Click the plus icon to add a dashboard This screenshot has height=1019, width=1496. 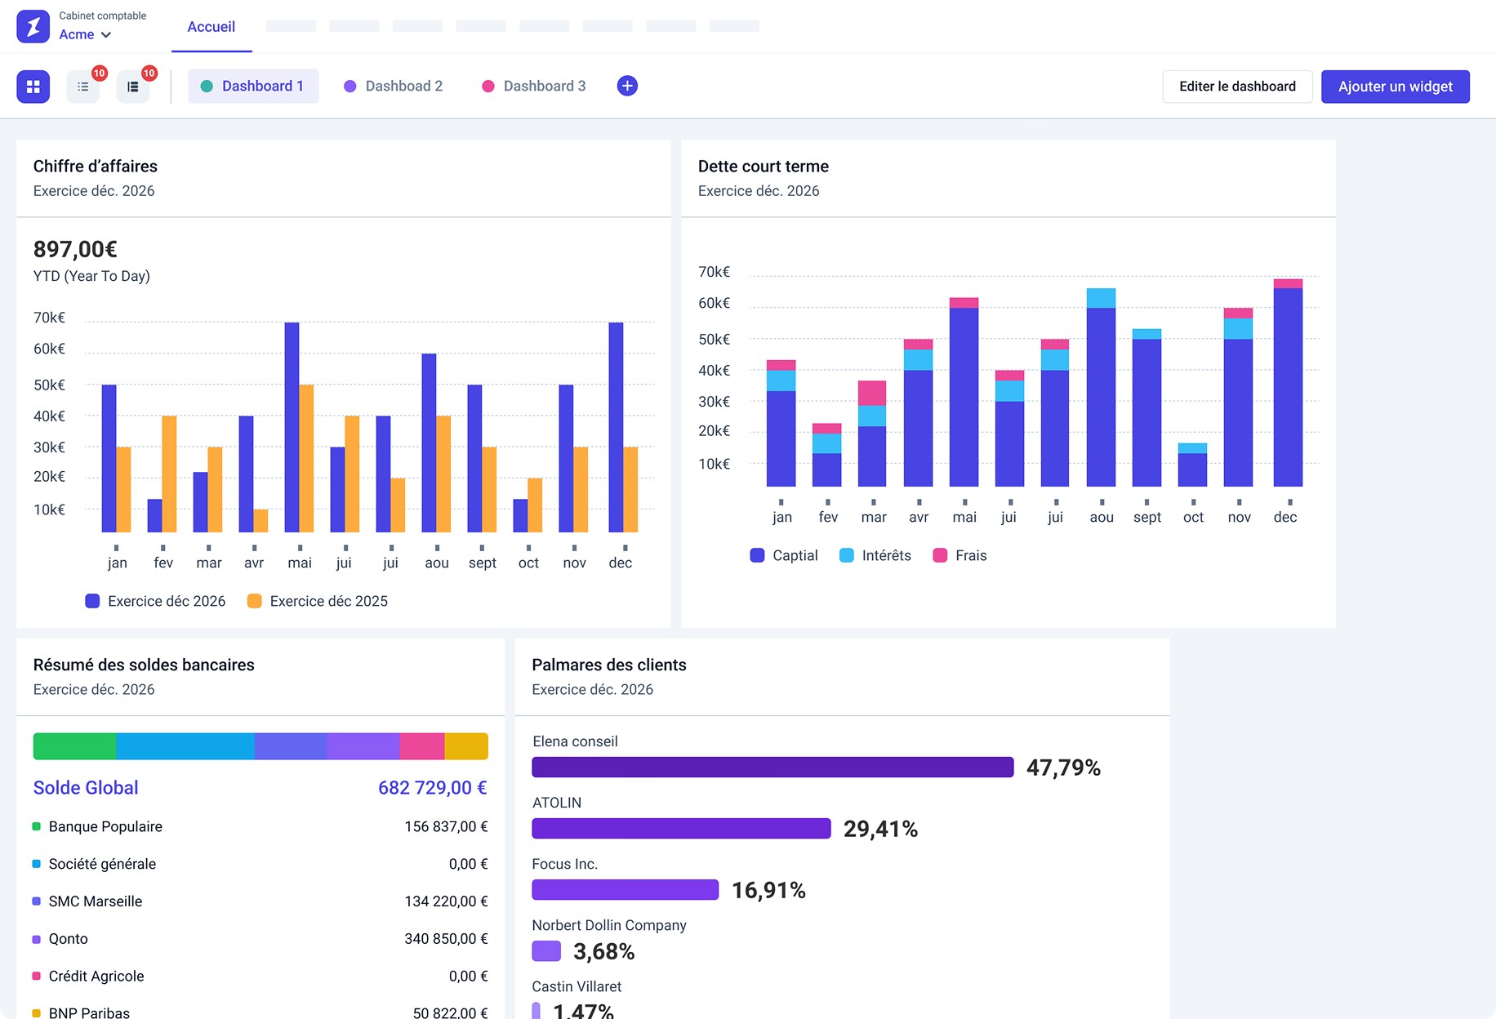coord(626,85)
